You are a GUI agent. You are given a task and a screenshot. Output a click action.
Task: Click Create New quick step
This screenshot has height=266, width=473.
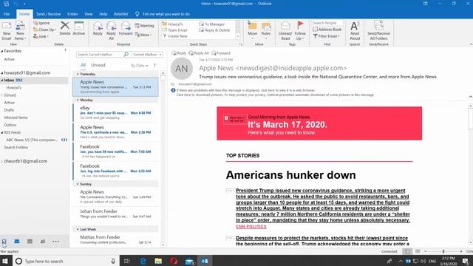pos(175,36)
